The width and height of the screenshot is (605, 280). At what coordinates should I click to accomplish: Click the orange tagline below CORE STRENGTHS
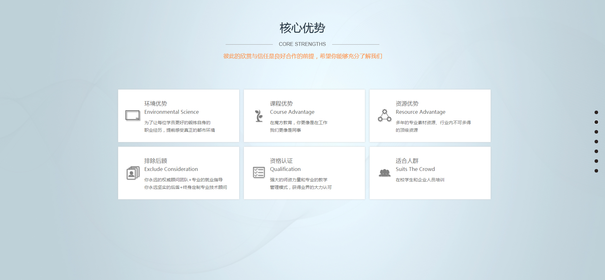(302, 56)
